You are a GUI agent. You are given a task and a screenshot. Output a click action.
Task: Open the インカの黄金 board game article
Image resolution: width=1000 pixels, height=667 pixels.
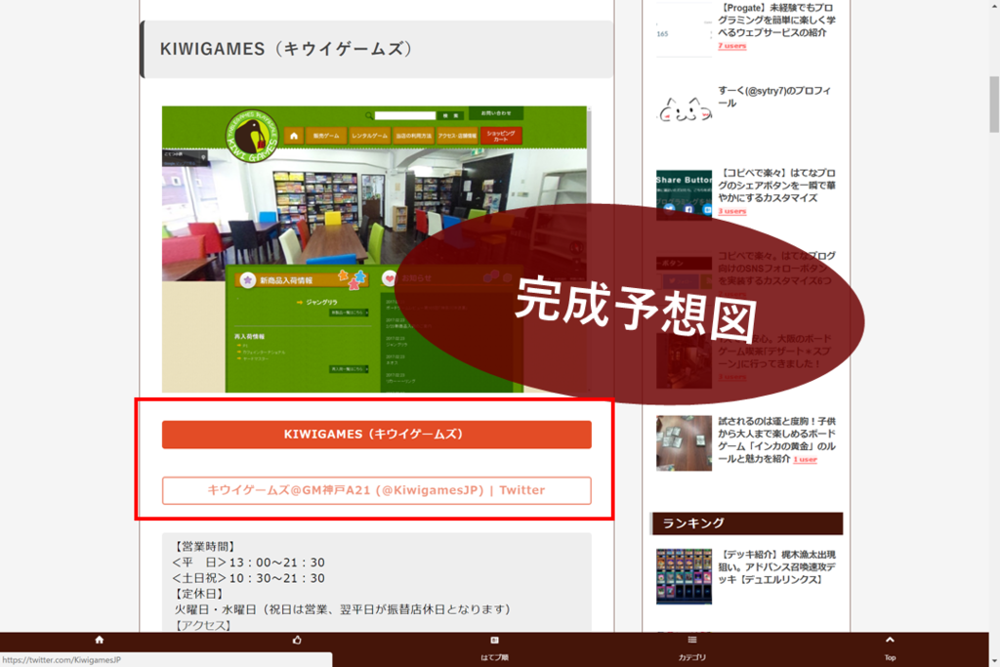(776, 439)
